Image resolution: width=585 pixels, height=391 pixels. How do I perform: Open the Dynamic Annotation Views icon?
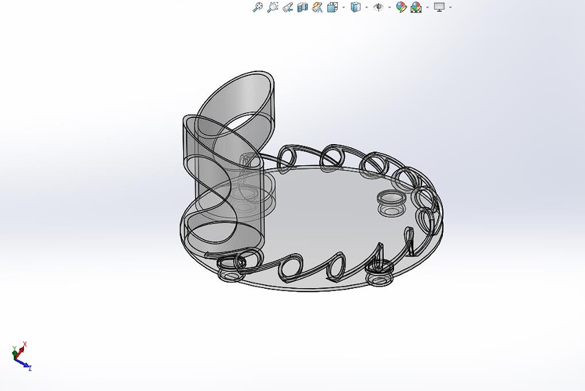317,7
